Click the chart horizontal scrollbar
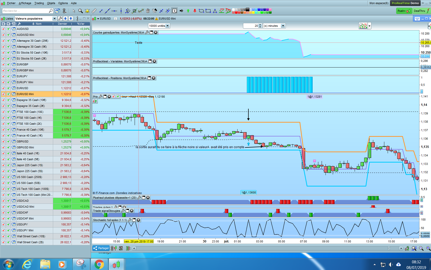The image size is (431, 270). click(267, 248)
